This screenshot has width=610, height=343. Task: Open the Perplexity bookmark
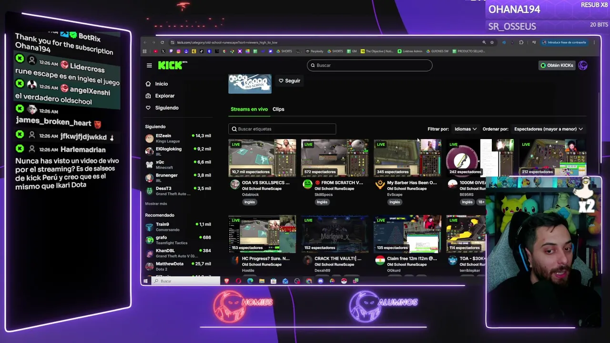coord(315,51)
